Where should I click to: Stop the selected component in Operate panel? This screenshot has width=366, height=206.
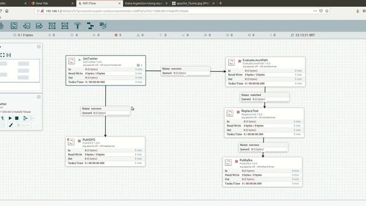[x=17, y=118]
